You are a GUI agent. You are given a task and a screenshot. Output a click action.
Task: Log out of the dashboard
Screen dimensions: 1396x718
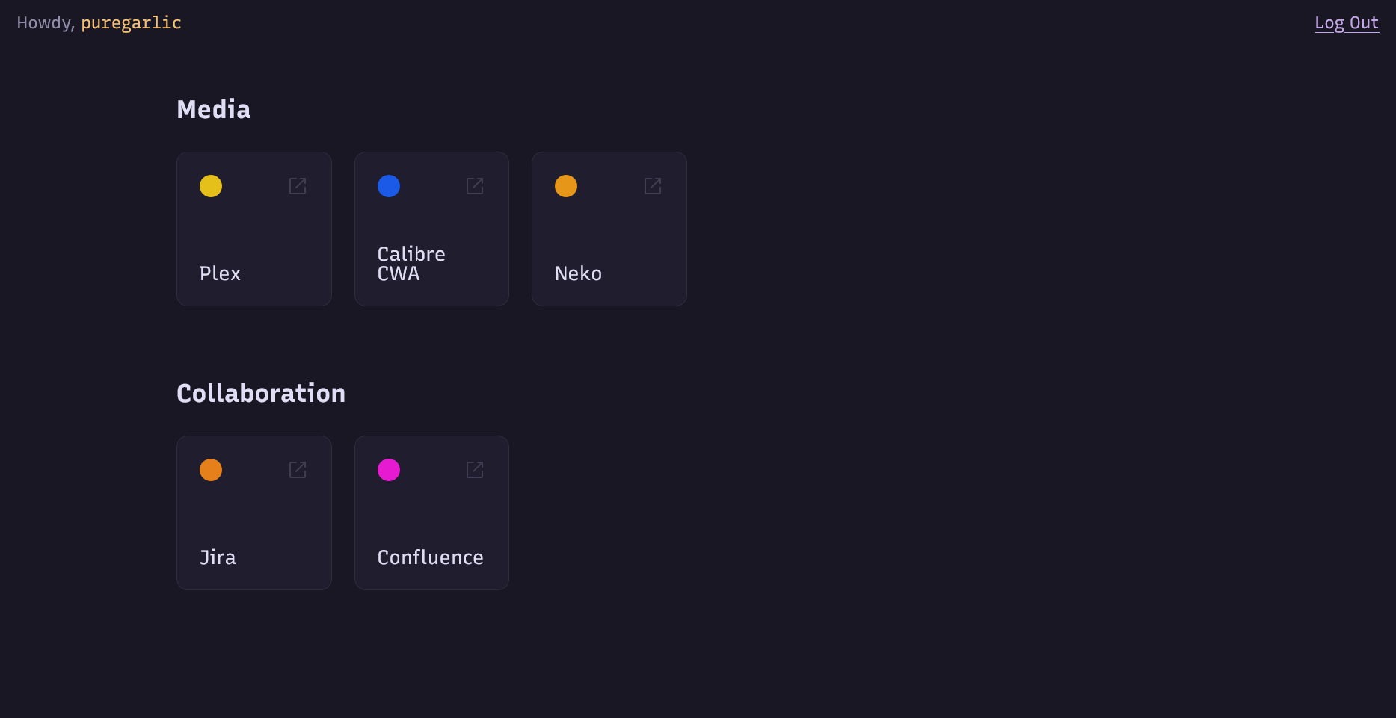(1347, 23)
